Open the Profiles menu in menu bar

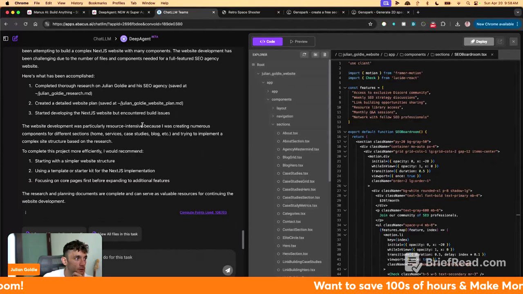click(x=118, y=3)
